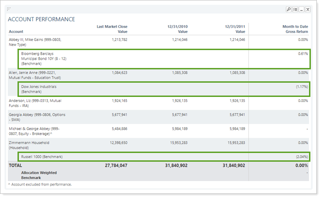Open the Michael & George Abbey account
This screenshot has height=198, width=321.
(x=34, y=131)
